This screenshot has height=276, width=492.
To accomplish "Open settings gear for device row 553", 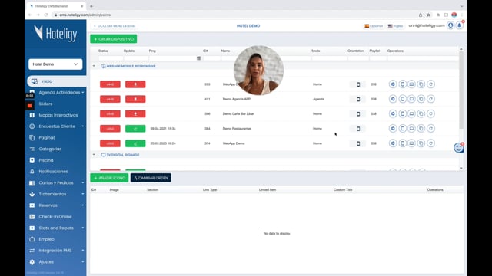I will tap(393, 84).
